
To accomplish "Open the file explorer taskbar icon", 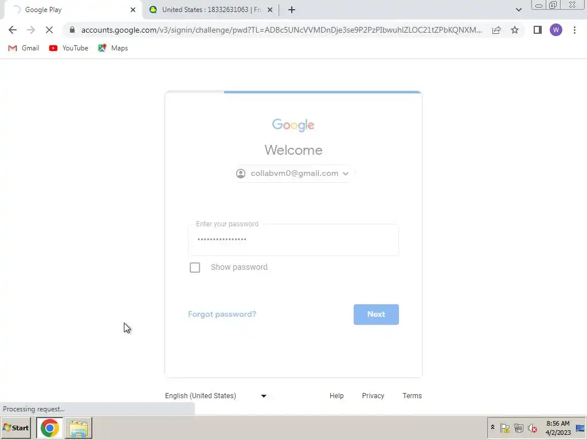I will coord(78,427).
